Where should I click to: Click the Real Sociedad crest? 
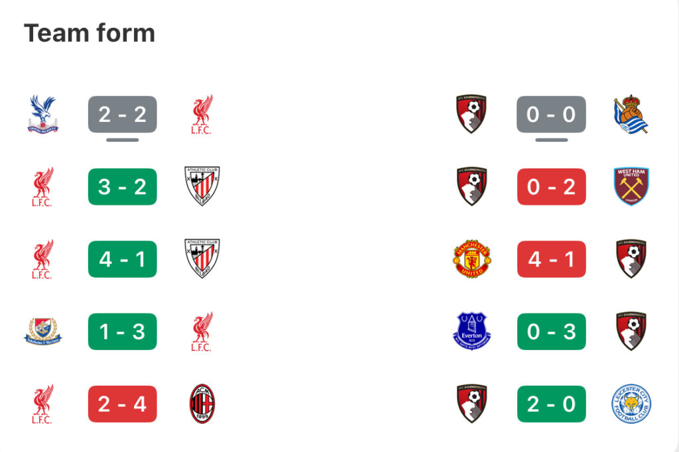[x=631, y=114]
